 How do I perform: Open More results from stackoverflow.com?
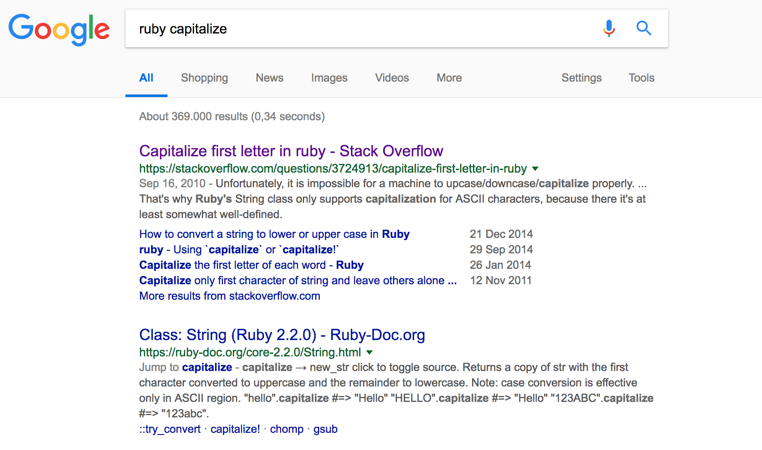tap(229, 296)
